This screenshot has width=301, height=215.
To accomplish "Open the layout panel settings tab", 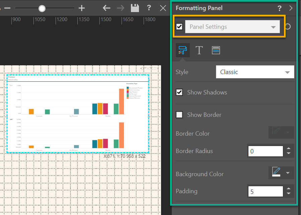I will (x=216, y=50).
